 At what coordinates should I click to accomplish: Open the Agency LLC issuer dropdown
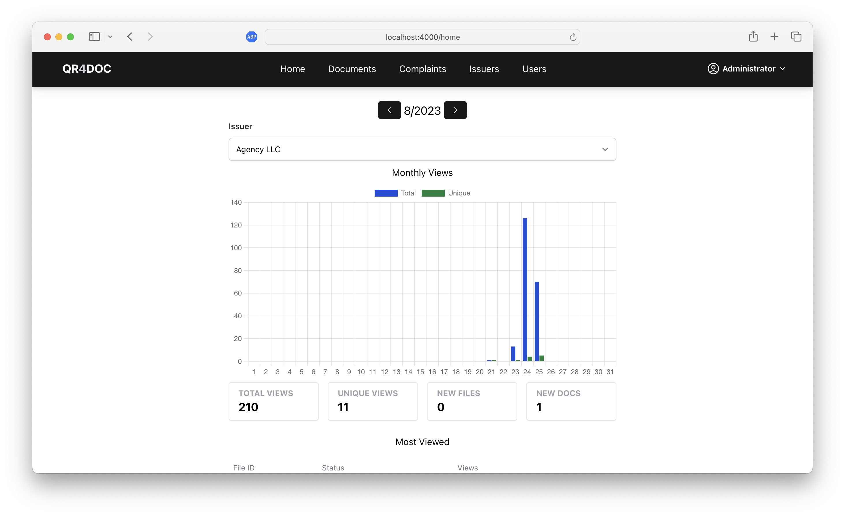point(422,149)
